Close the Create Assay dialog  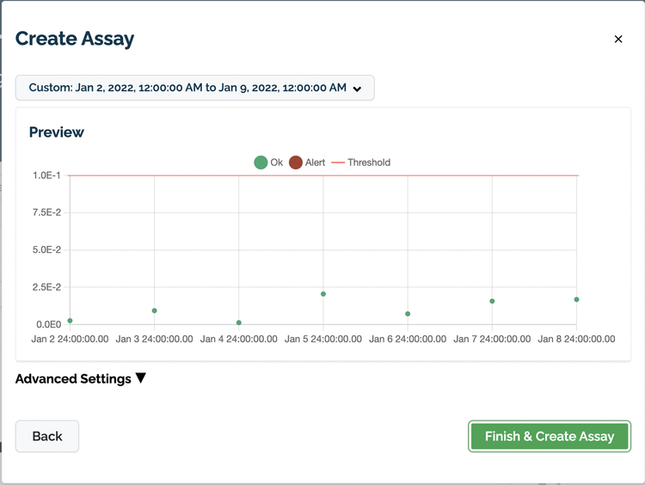pyautogui.click(x=617, y=39)
